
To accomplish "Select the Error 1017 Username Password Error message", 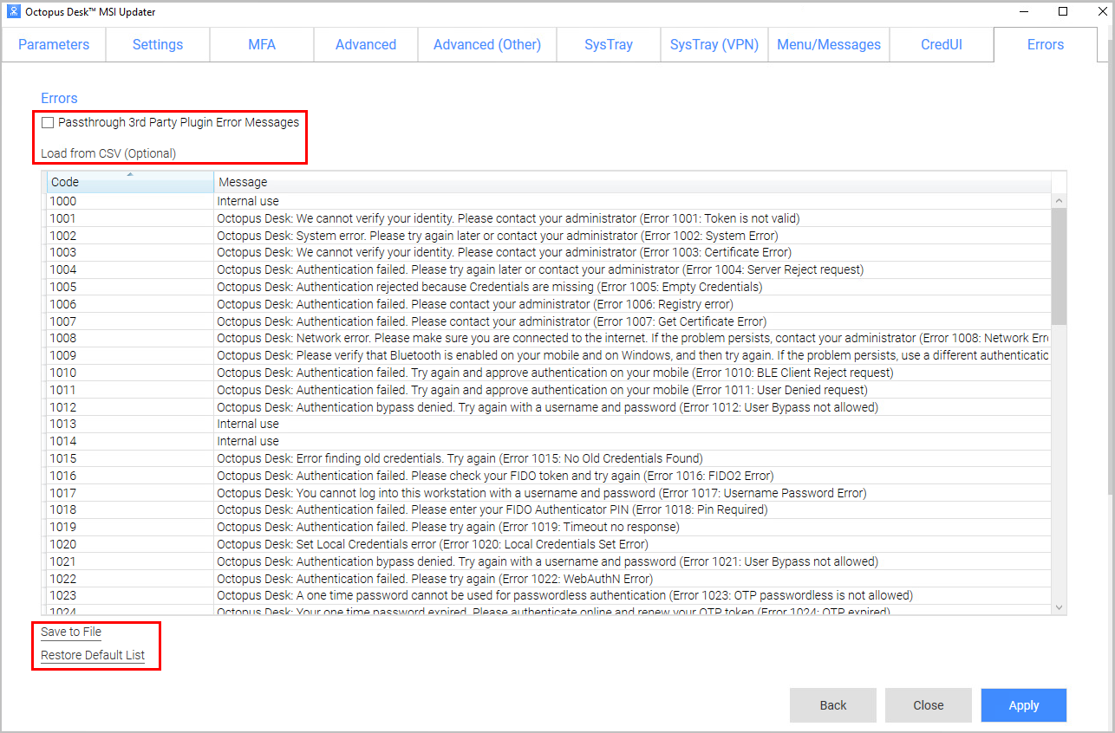I will coord(633,493).
